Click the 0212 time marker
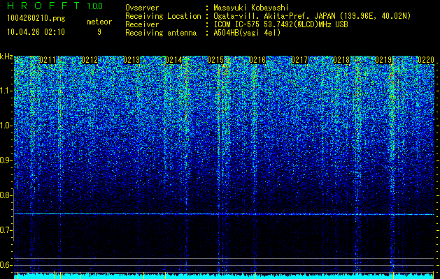The width and height of the screenshot is (440, 279). (90, 60)
